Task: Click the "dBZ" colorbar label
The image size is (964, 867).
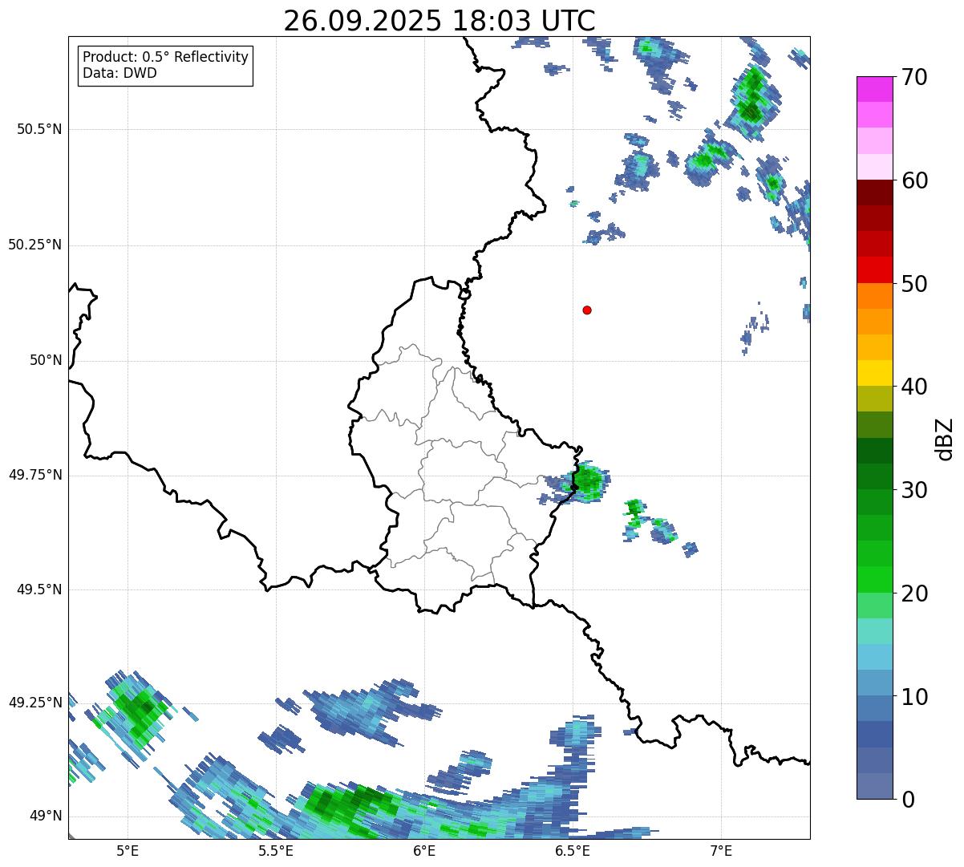Action: [x=944, y=438]
